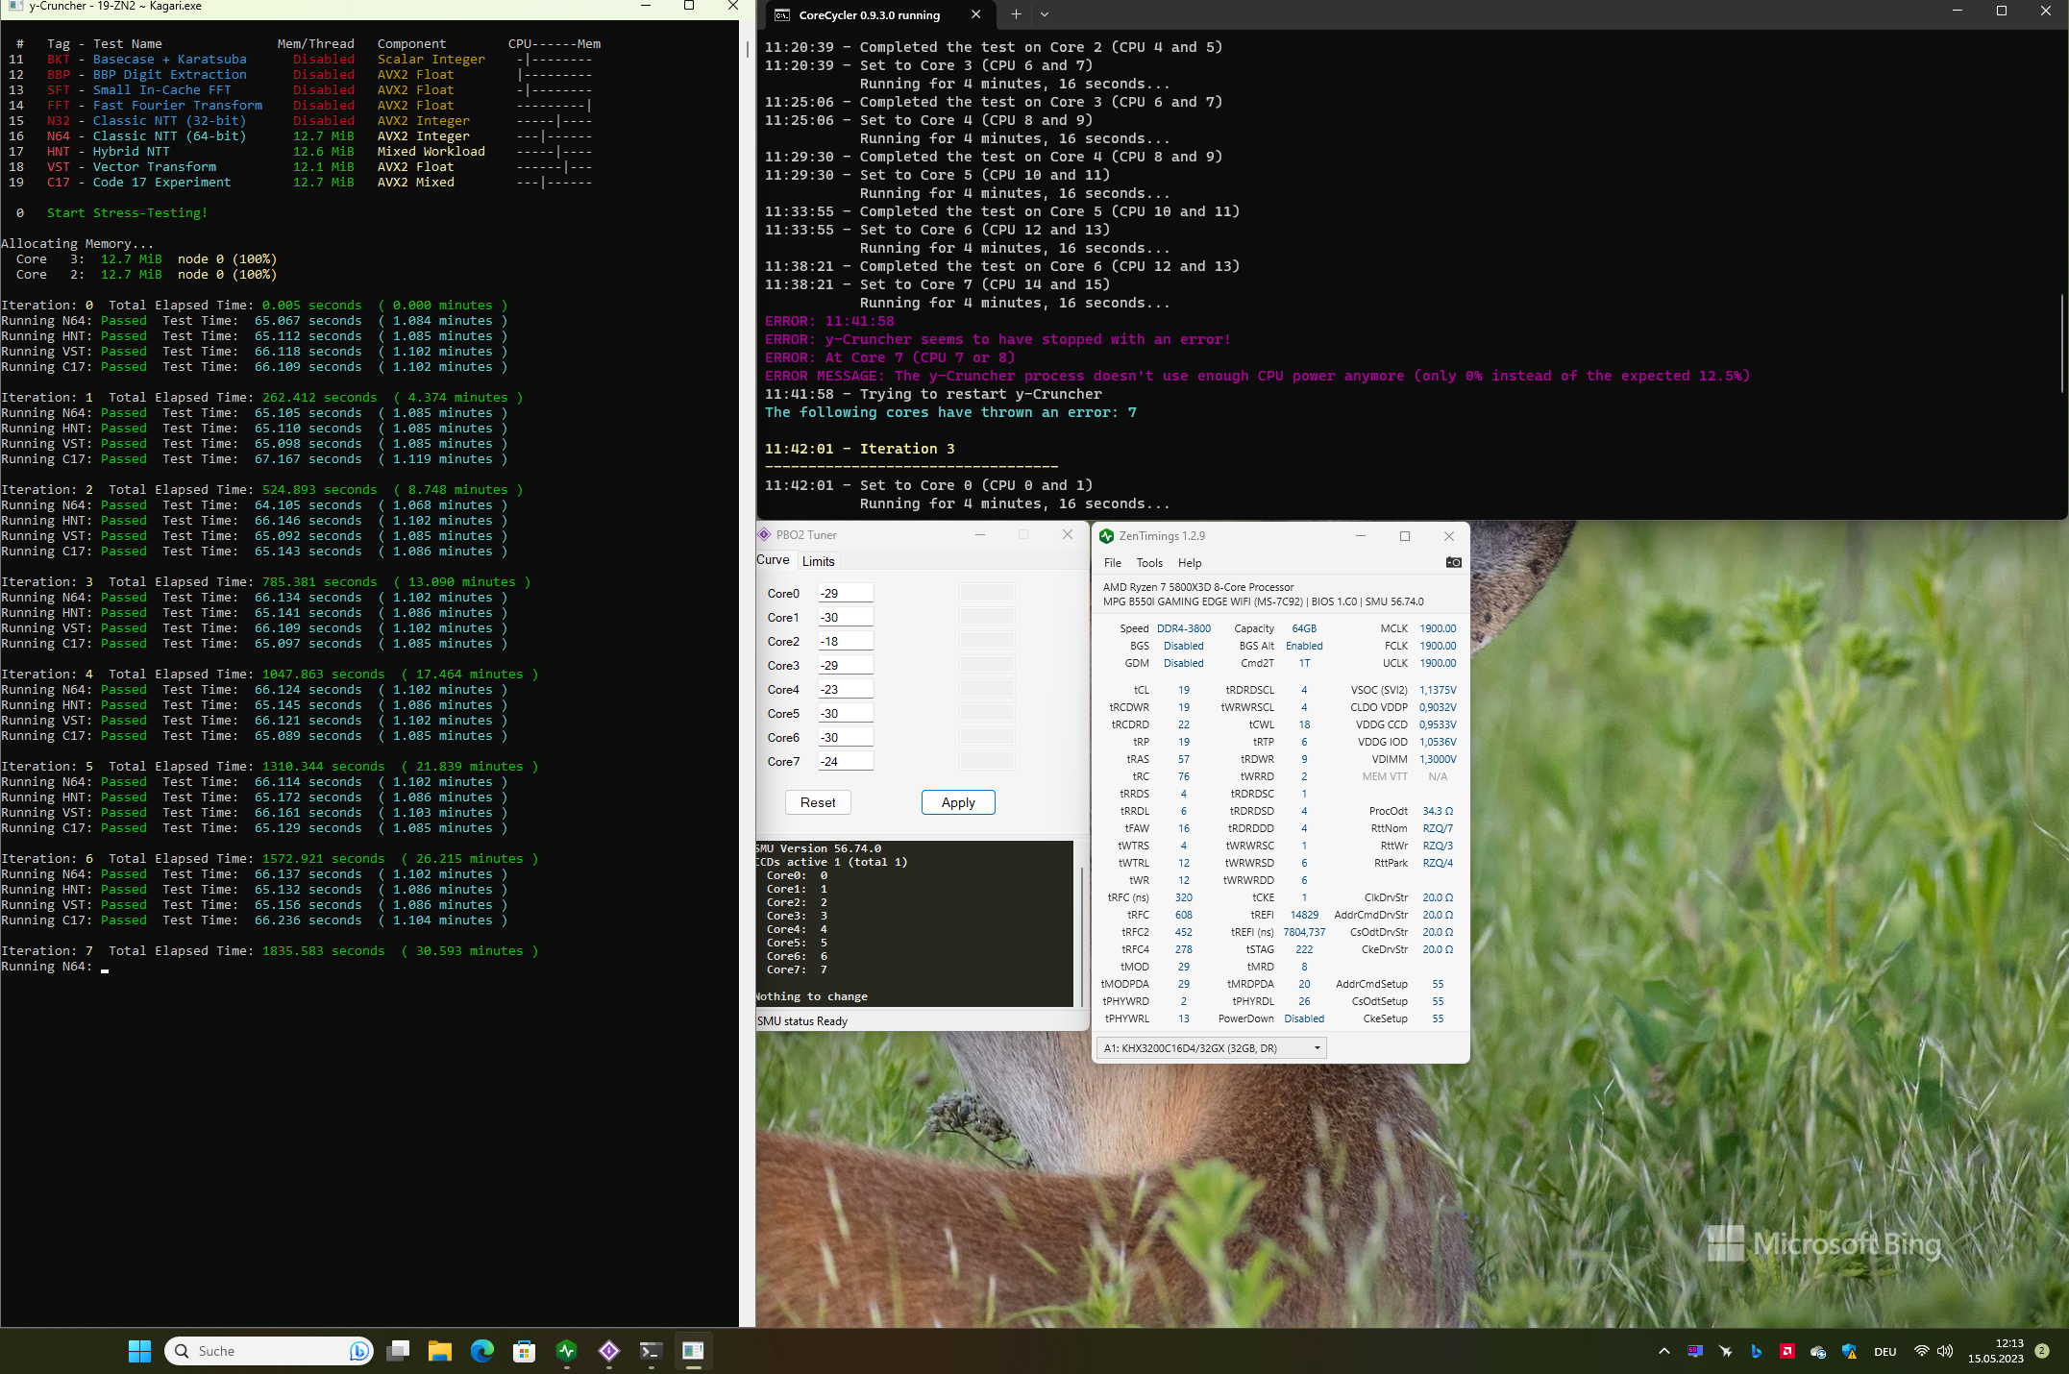Viewport: 2069px width, 1374px height.
Task: Switch to the Limits tab
Action: (818, 561)
